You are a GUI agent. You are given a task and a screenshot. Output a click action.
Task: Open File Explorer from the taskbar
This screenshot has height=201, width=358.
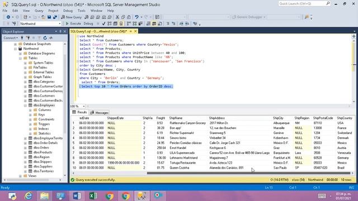click(x=45, y=196)
